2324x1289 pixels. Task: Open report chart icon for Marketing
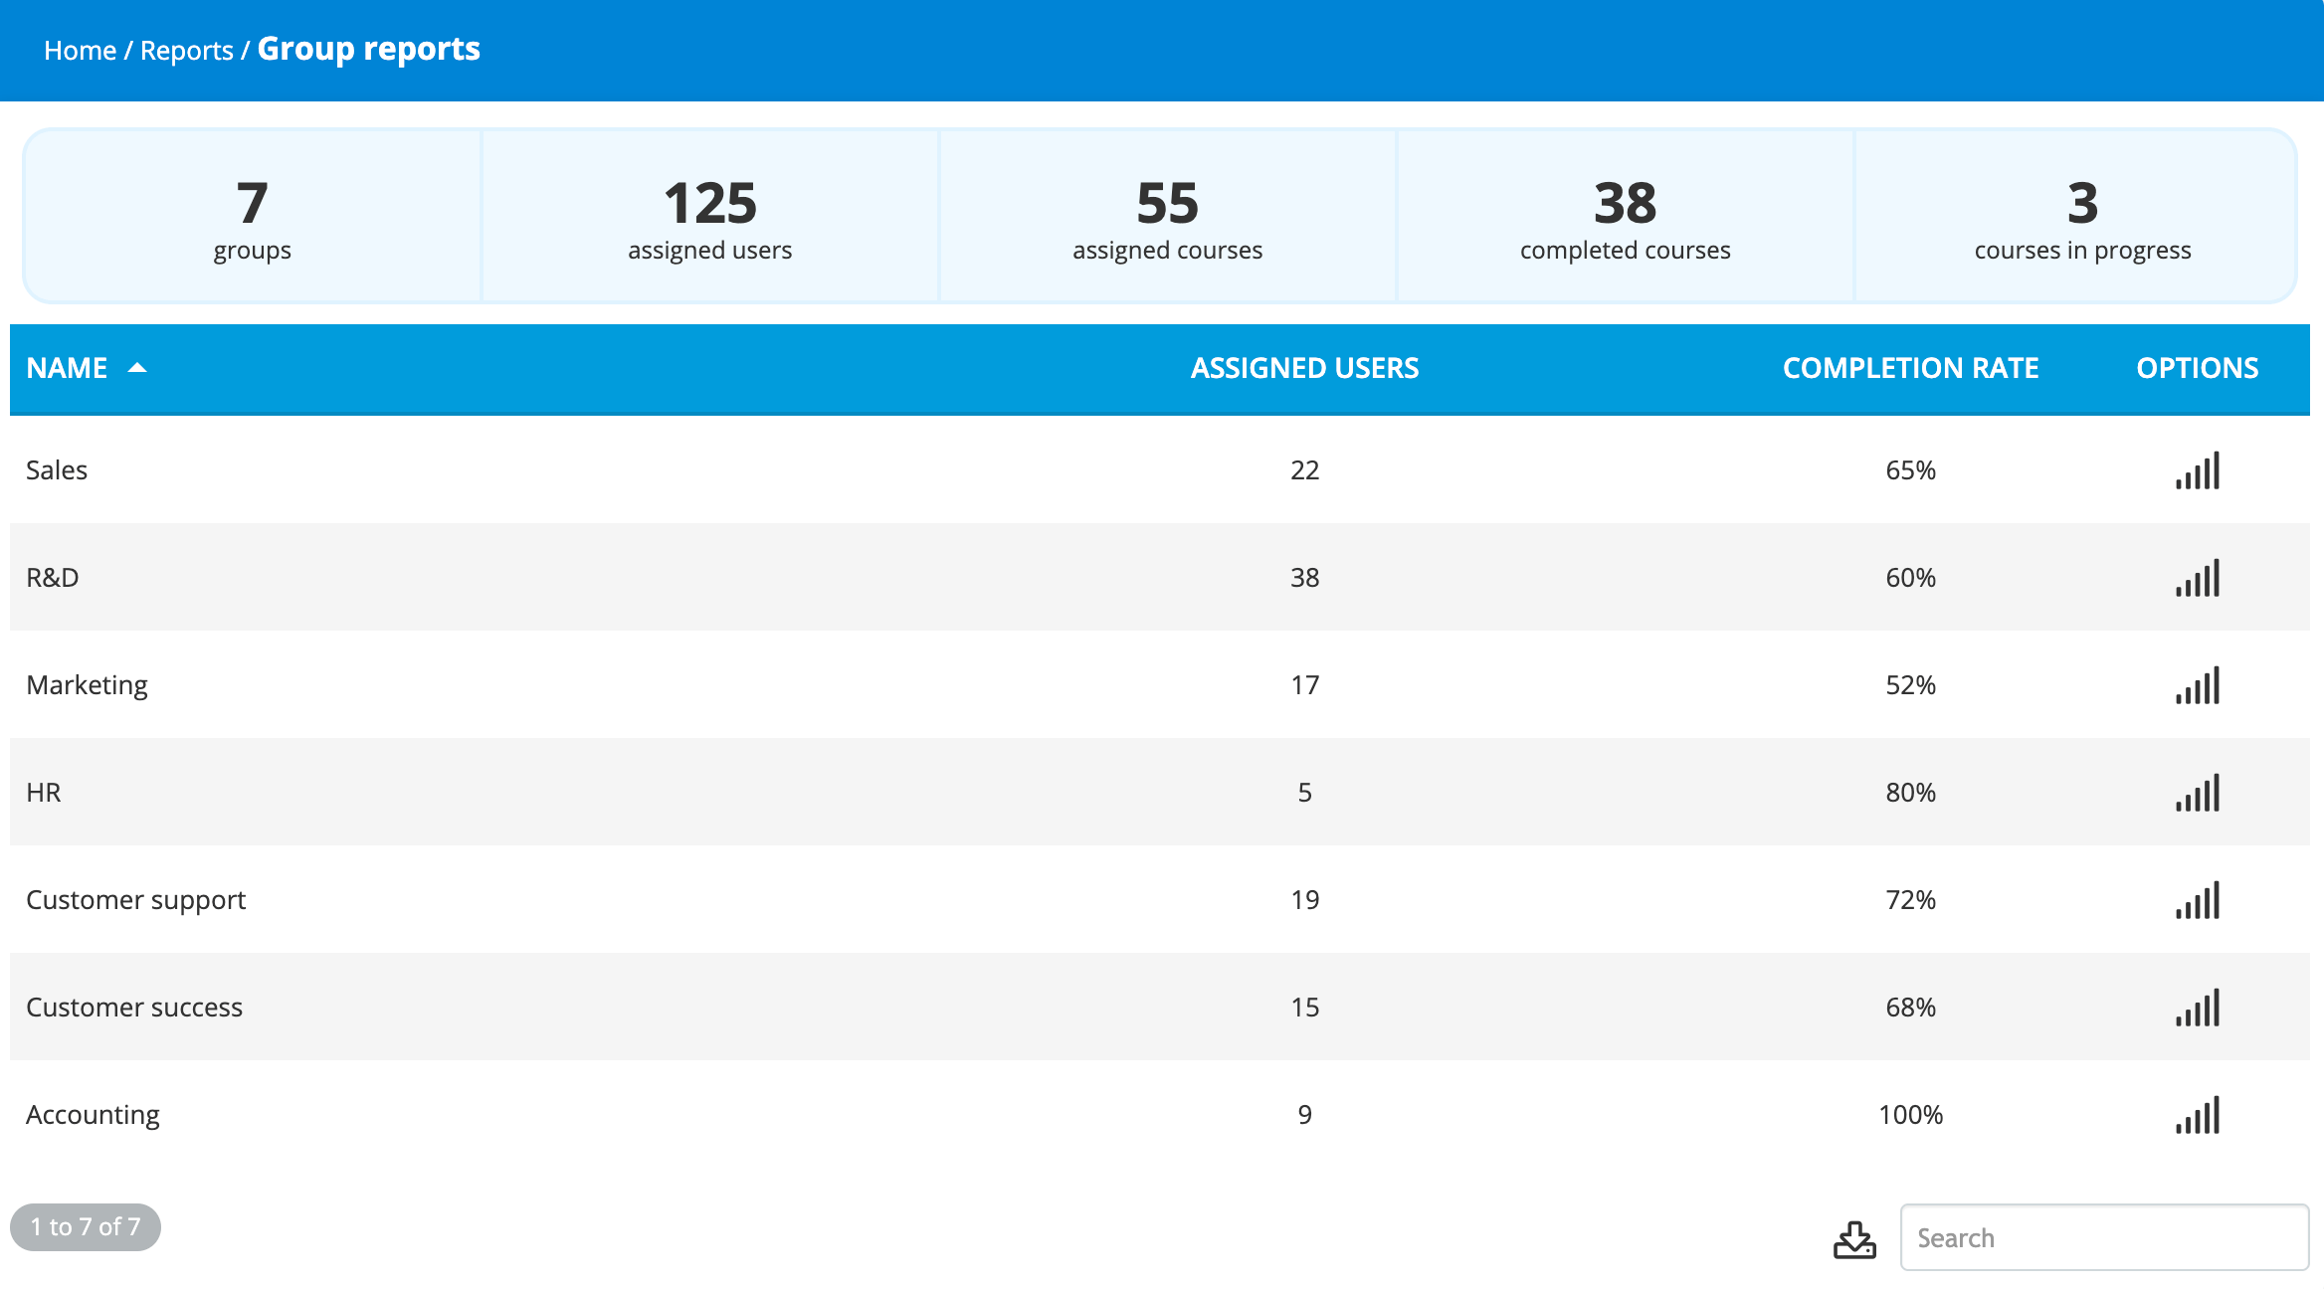tap(2198, 685)
